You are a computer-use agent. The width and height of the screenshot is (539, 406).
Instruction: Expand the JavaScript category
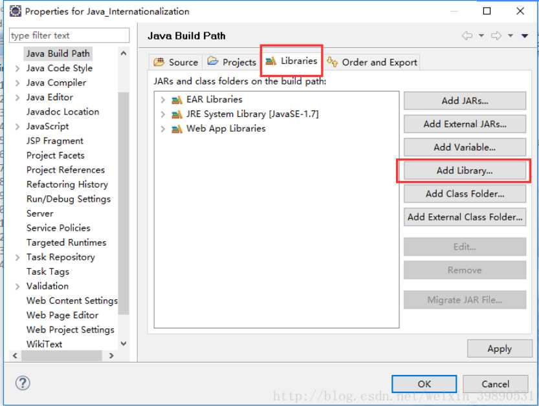17,127
